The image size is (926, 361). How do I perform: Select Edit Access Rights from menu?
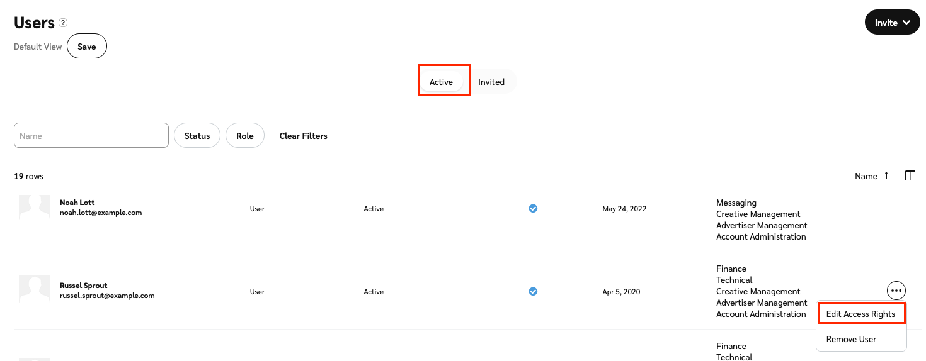tap(860, 314)
